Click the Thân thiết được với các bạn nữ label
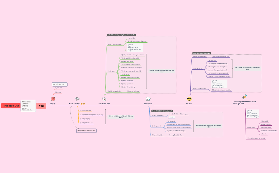279x173 pixels. pyautogui.click(x=162, y=111)
